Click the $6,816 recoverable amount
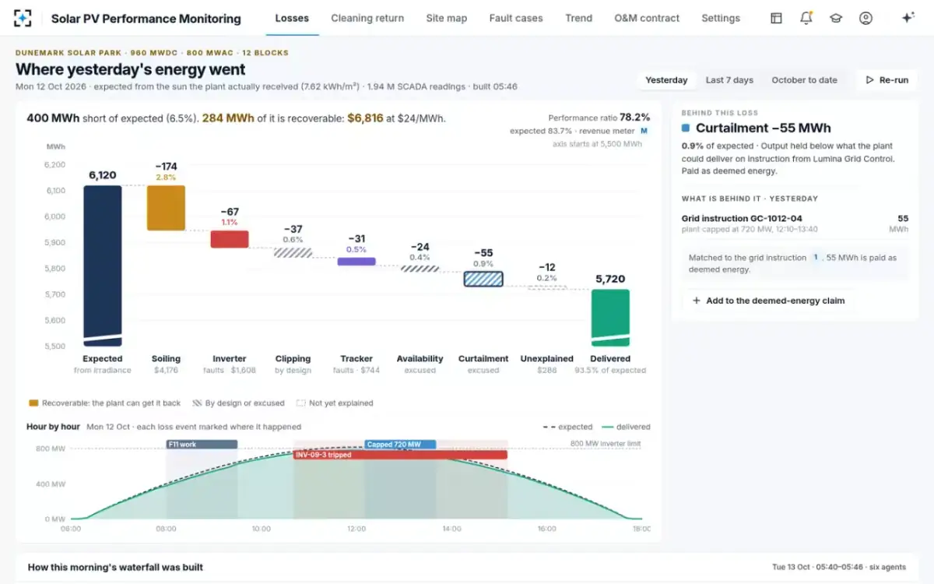Viewport: 934px width, 584px height. pyautogui.click(x=365, y=118)
